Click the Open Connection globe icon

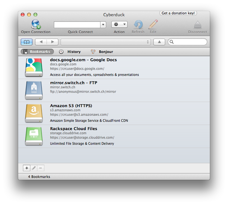click(x=36, y=24)
